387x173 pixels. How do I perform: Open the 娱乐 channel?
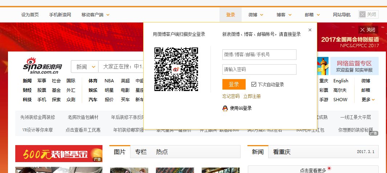click(x=93, y=90)
